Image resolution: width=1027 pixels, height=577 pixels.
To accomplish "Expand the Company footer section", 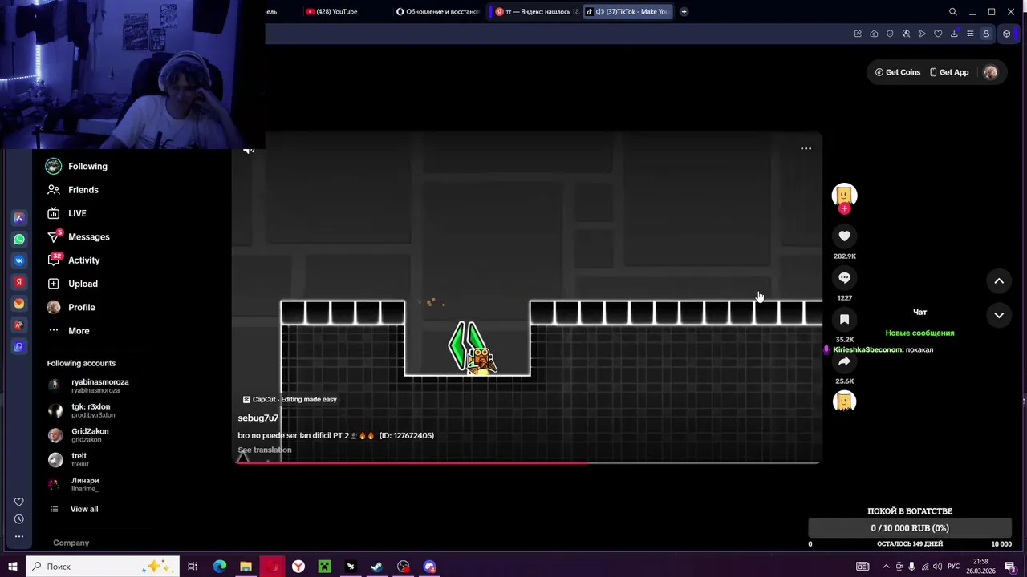I will click(x=71, y=543).
